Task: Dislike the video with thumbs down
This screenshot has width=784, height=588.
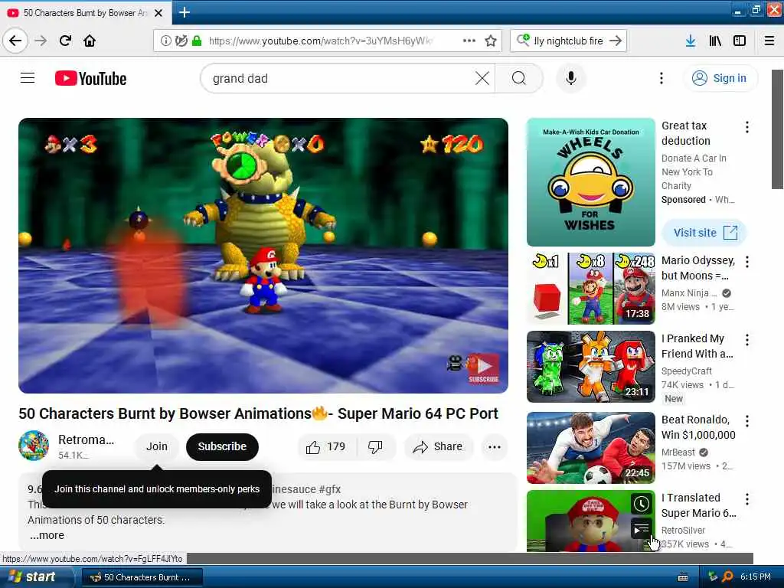Action: tap(375, 446)
